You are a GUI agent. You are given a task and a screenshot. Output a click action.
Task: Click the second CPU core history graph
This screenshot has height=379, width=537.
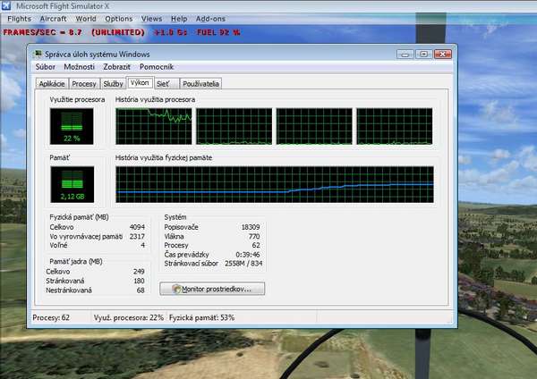pos(234,126)
